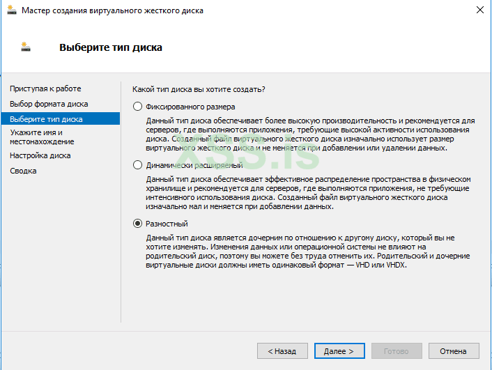492x370 pixels.
Task: Select the Фиксированного размера radio button
Action: pyautogui.click(x=137, y=107)
